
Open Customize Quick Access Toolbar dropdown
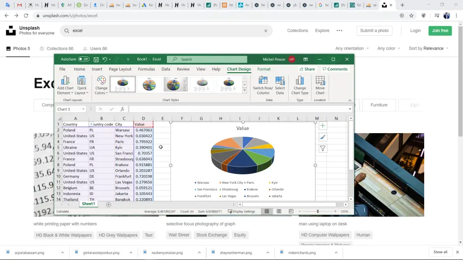128,59
